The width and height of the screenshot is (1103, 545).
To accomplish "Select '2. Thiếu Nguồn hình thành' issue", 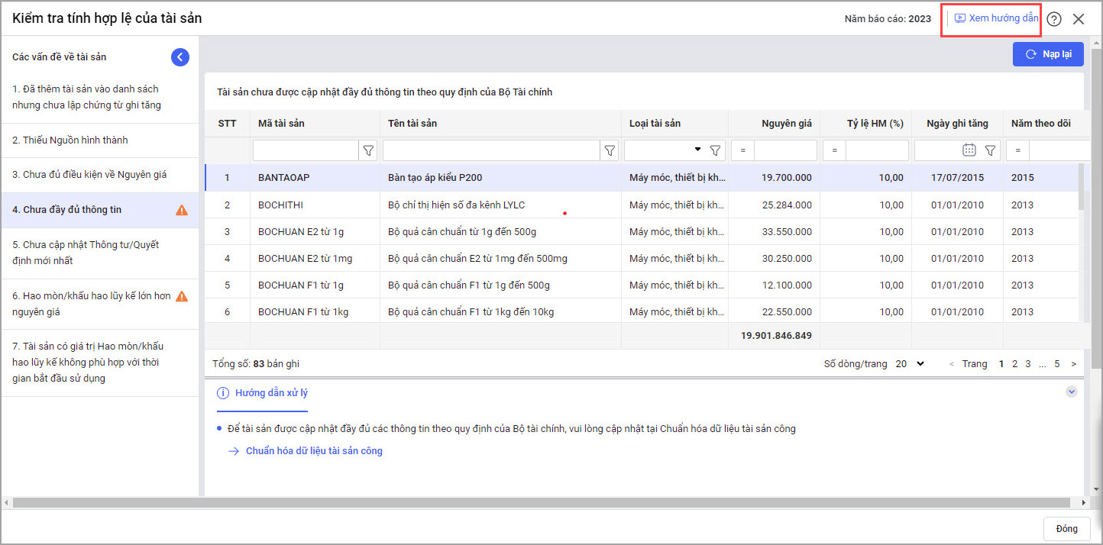I will pos(70,140).
